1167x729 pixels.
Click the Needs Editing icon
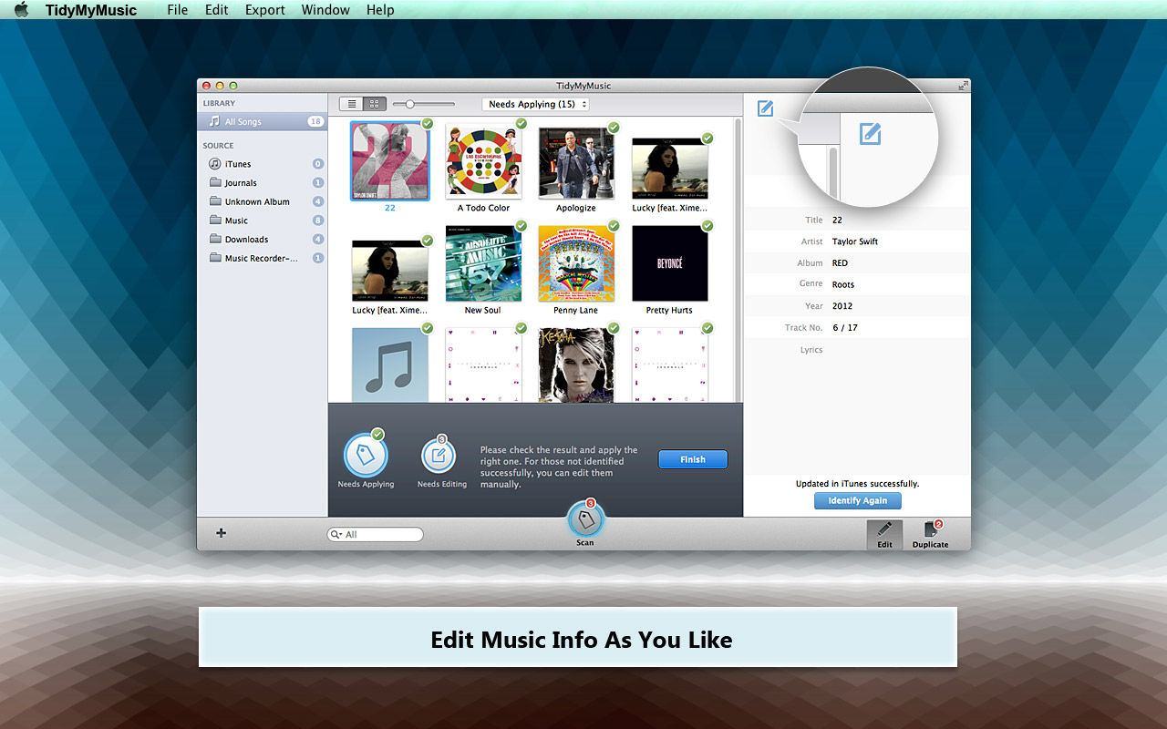[439, 456]
